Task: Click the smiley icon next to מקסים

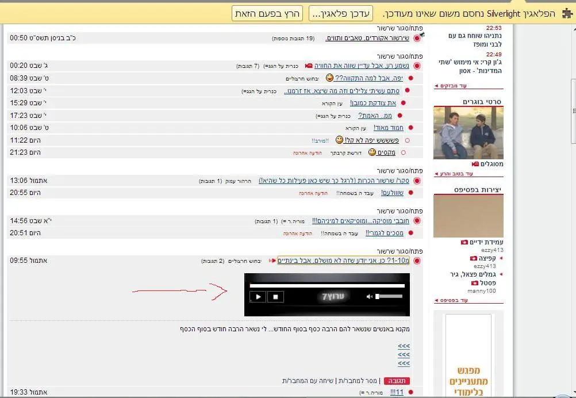Action: pos(372,152)
